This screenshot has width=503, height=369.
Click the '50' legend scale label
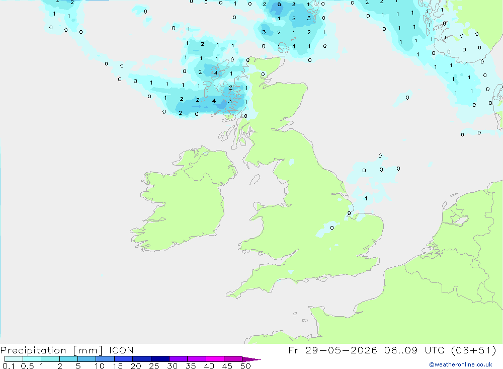tap(245, 366)
